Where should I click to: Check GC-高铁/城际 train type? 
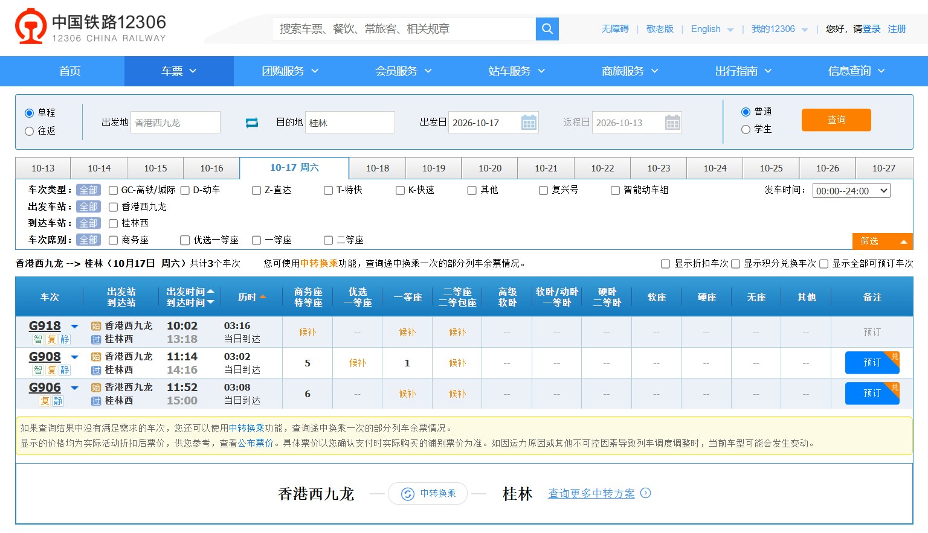(113, 190)
